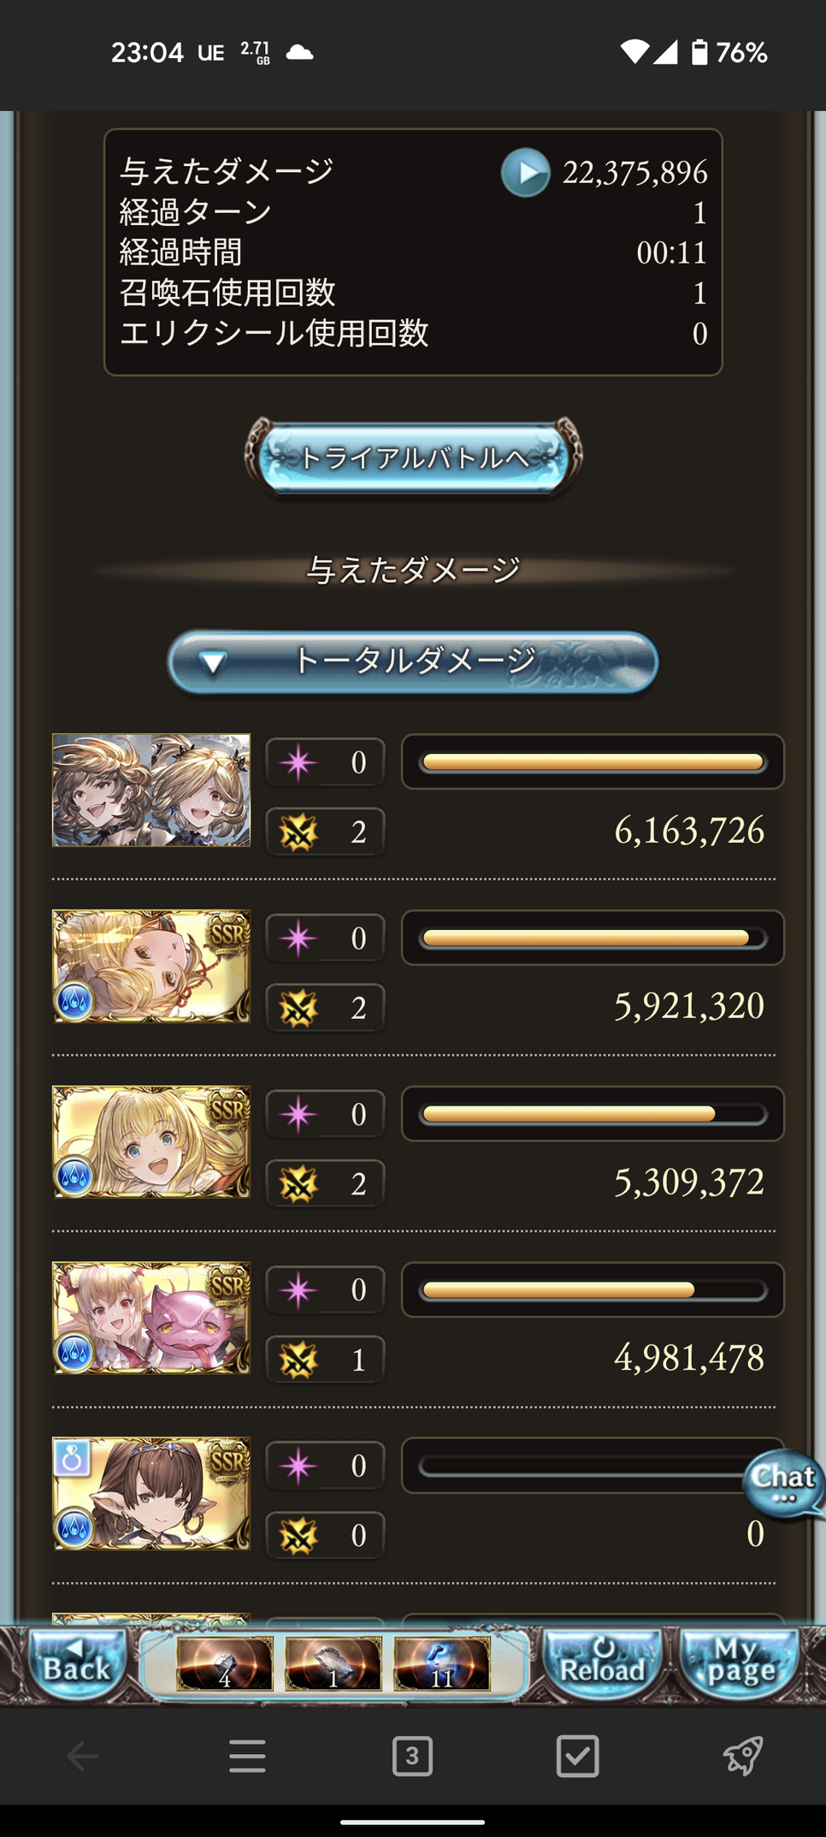The image size is (826, 1837).
Task: Open the Chat bubble
Action: (x=783, y=1484)
